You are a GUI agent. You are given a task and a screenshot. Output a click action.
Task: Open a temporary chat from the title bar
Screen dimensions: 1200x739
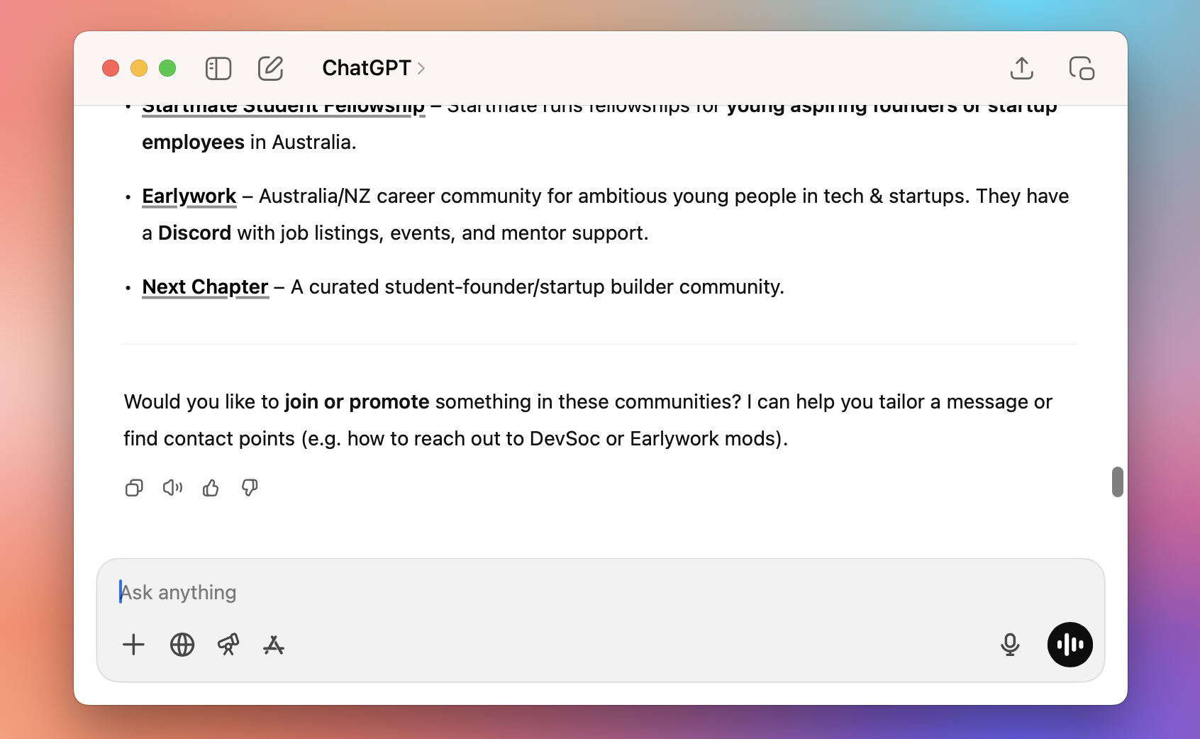tap(1081, 68)
